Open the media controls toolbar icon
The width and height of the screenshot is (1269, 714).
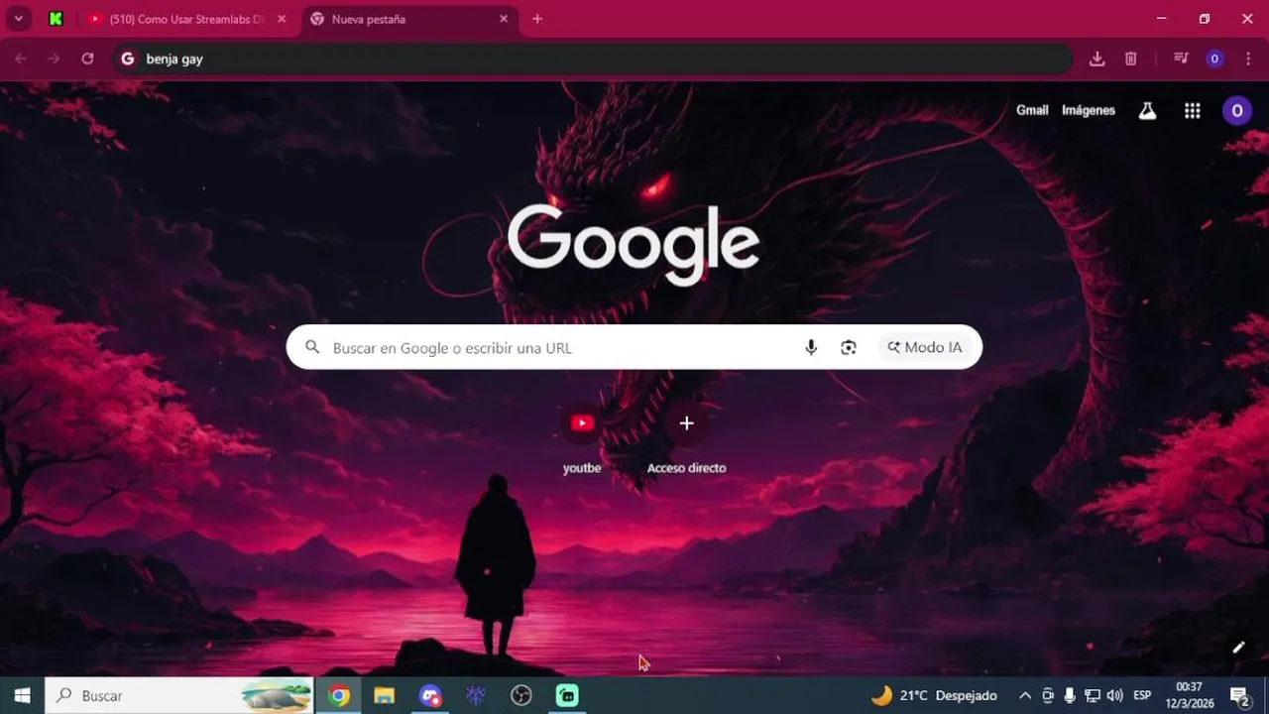point(1181,59)
